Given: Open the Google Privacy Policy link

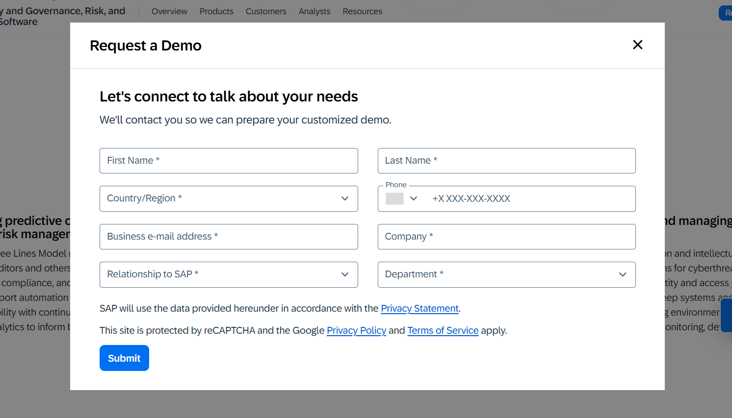Looking at the screenshot, I should click(356, 330).
